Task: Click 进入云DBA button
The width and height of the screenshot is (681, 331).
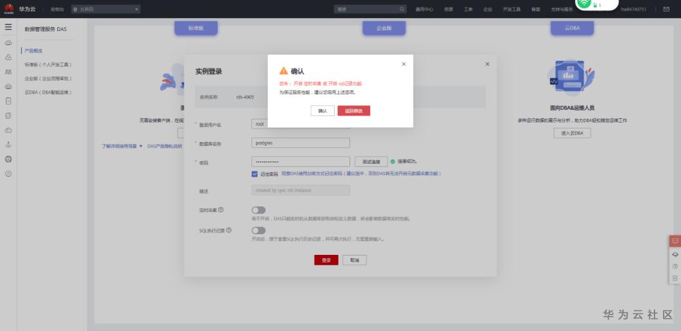Action: 572,134
